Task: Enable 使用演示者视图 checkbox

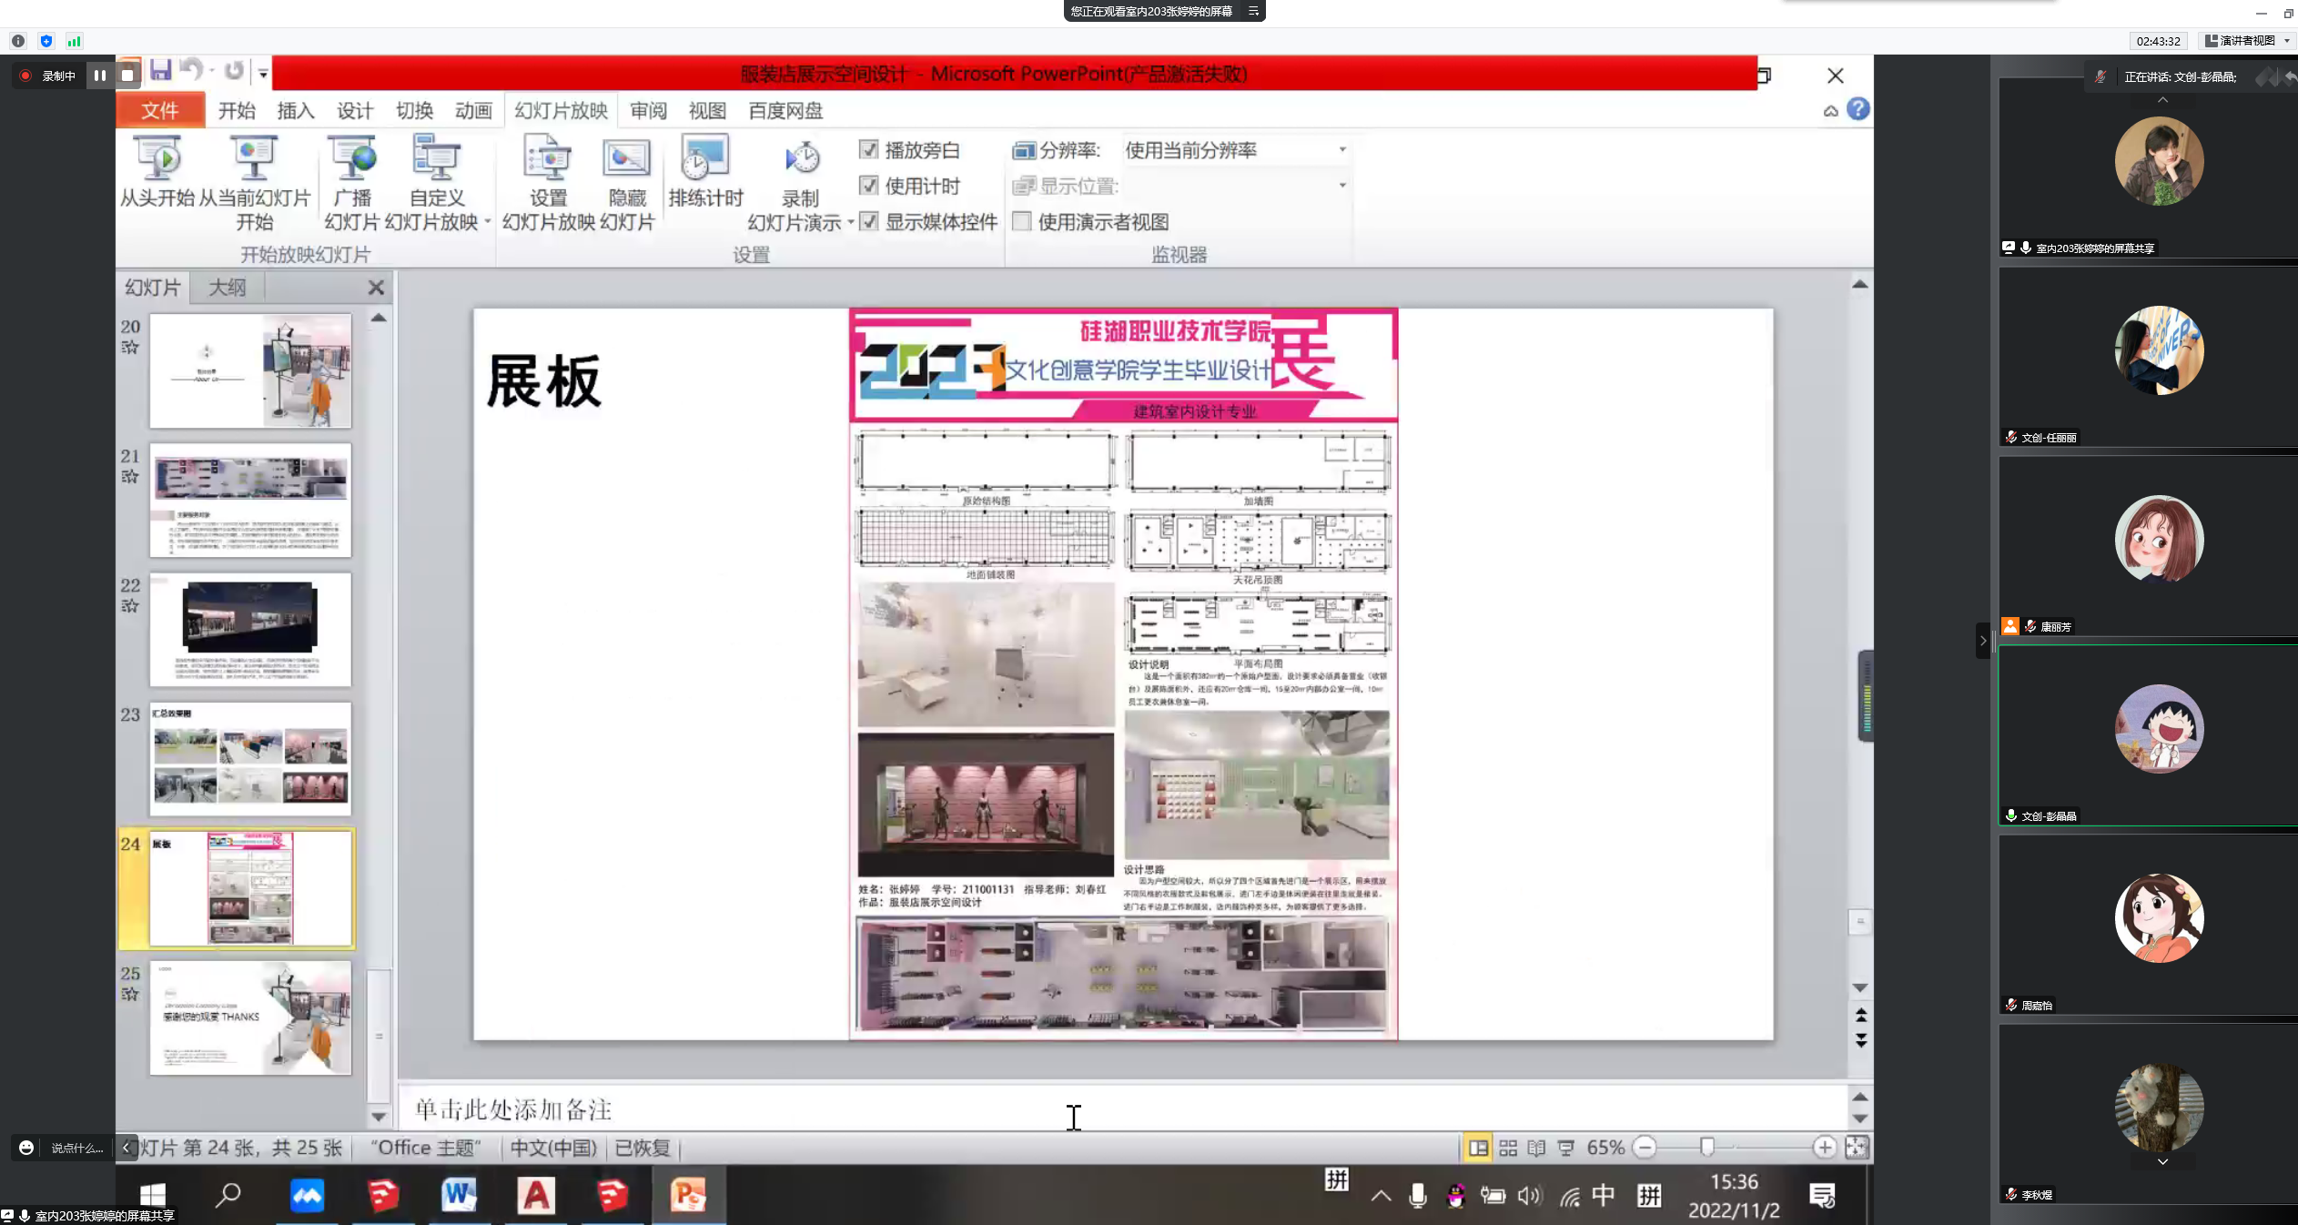Action: pyautogui.click(x=1022, y=222)
